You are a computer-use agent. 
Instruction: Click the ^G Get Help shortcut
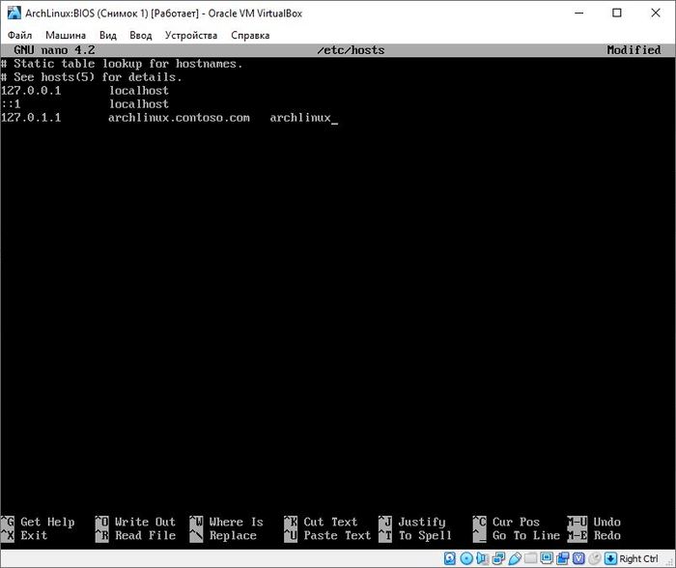pyautogui.click(x=38, y=522)
